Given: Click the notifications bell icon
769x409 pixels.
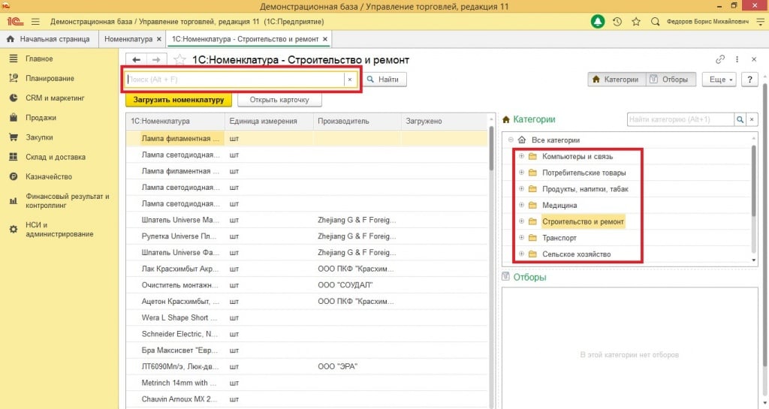Looking at the screenshot, I should [x=598, y=21].
